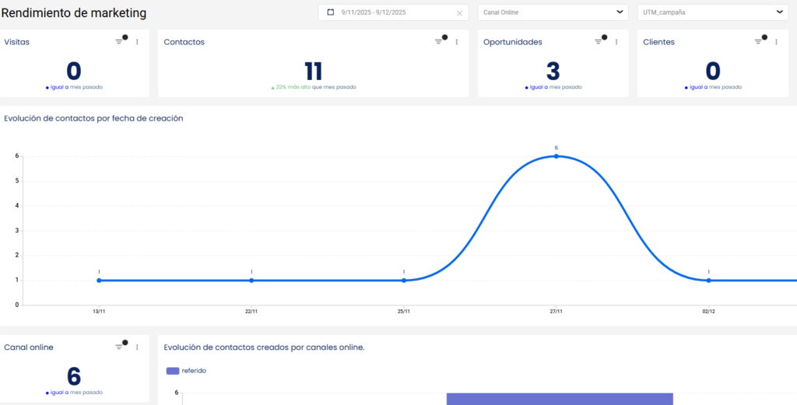Open three-dot menu on Visitas card

(x=137, y=42)
